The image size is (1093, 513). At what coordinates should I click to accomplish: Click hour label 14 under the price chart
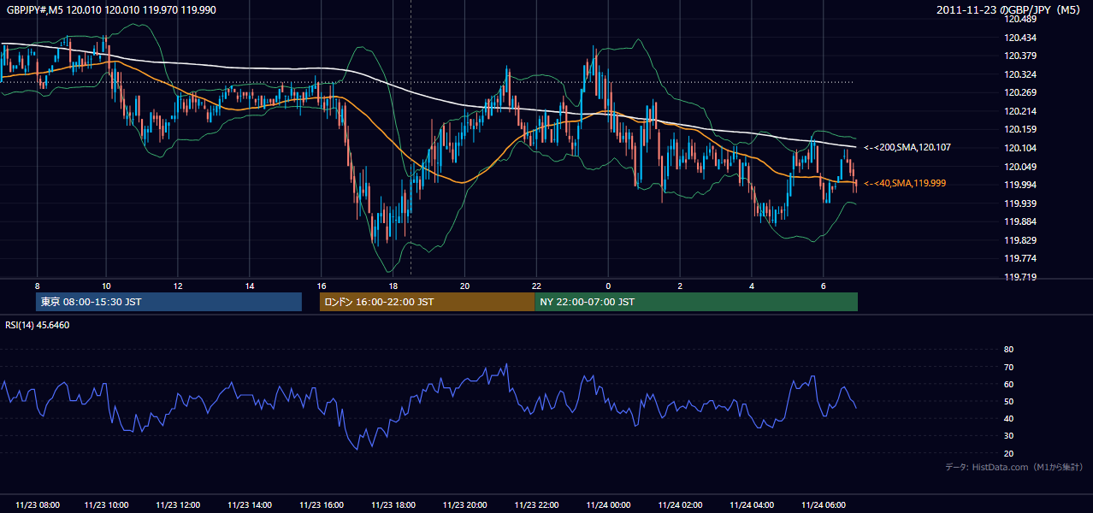(x=250, y=286)
